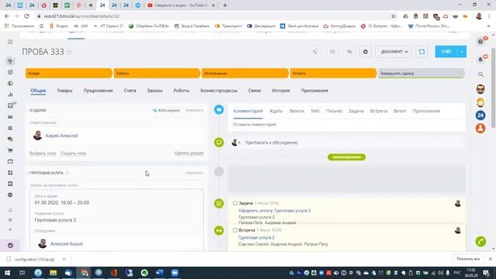Open the СЧЁТ button dropdown arrow
This screenshot has height=279, width=496.
(x=462, y=52)
